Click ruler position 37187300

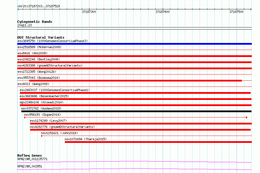pyautogui.click(x=89, y=12)
